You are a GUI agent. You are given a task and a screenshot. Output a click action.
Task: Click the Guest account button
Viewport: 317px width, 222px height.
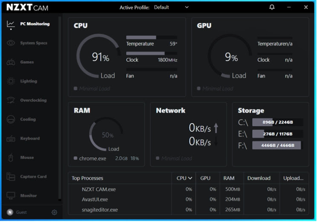point(17,212)
